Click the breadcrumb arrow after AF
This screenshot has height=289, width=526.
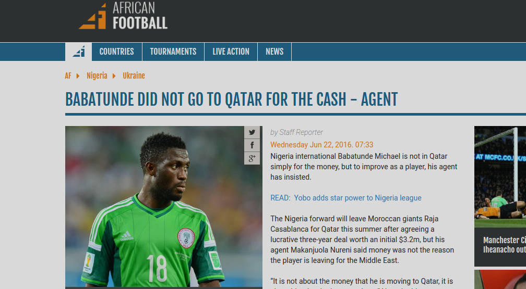point(78,76)
